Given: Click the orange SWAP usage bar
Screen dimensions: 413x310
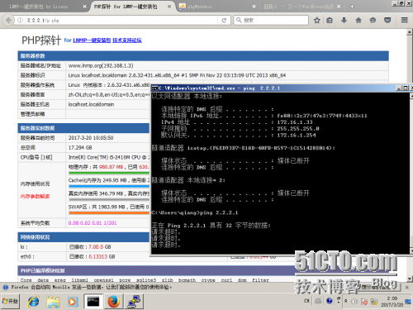Looking at the screenshot, I should click(109, 212).
